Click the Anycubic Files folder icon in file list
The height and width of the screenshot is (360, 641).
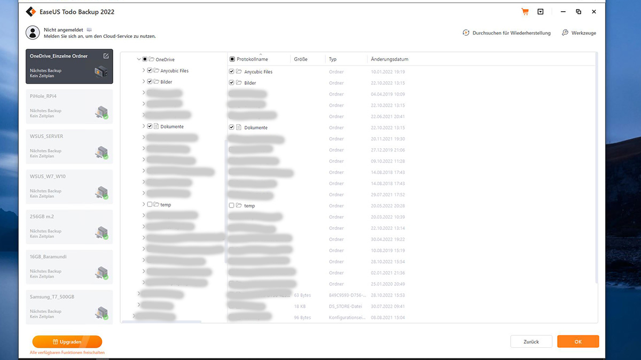[239, 71]
